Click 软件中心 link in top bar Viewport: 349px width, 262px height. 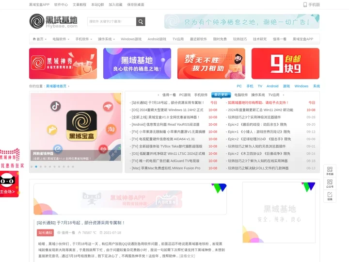pyautogui.click(x=61, y=4)
